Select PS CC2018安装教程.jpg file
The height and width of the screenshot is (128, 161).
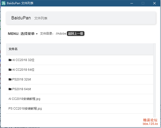point(25,109)
